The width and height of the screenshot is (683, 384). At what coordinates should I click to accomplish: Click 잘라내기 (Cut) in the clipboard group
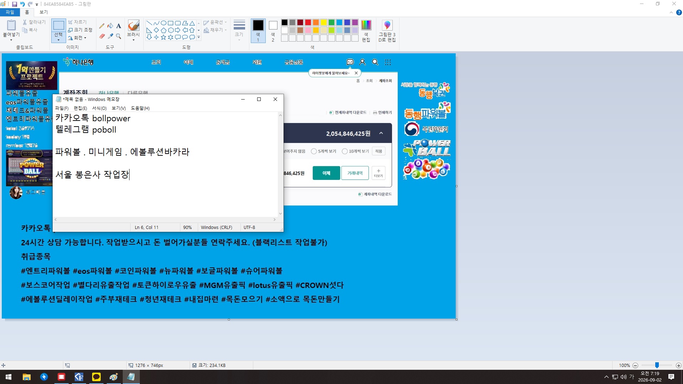(34, 22)
